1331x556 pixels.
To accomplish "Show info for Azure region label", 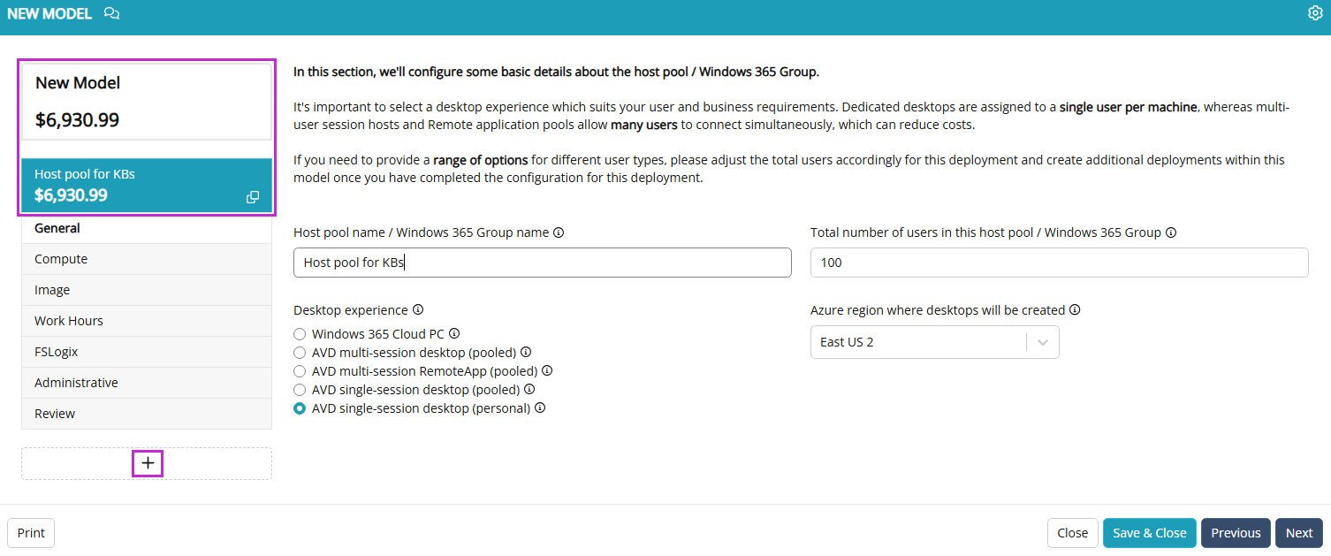I will [x=1075, y=310].
